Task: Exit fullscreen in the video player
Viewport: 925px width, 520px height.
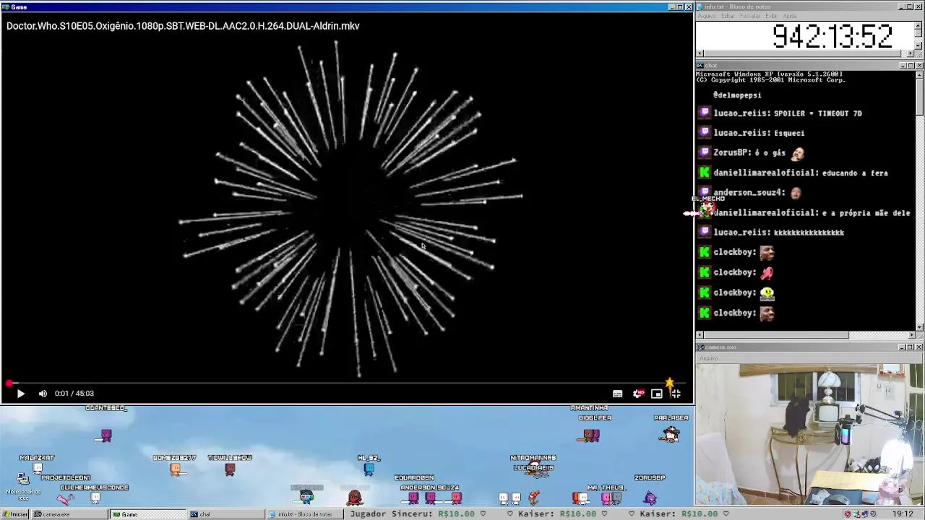Action: 675,394
